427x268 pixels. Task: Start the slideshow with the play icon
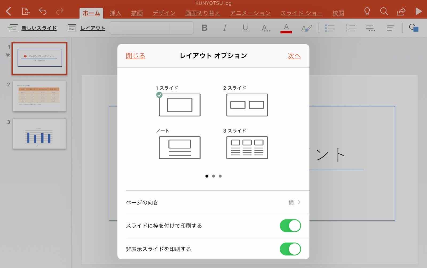(418, 11)
